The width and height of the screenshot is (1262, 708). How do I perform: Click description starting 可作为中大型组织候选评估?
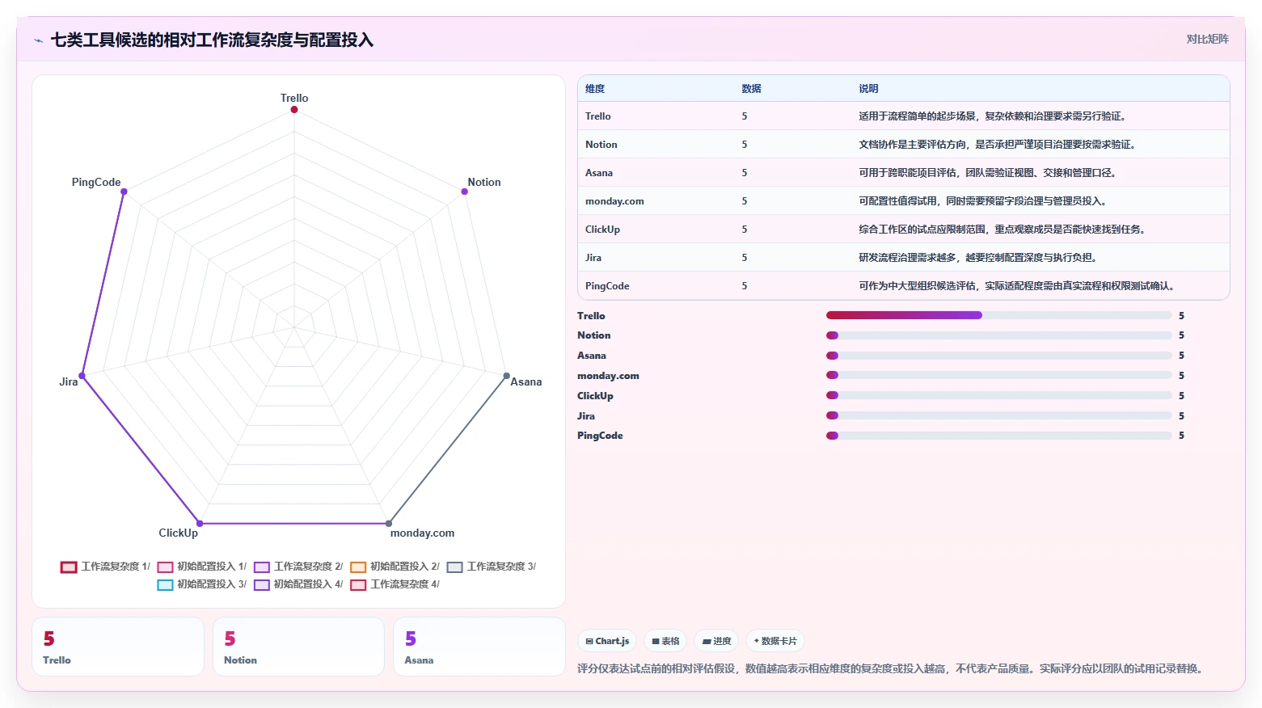click(x=1016, y=286)
